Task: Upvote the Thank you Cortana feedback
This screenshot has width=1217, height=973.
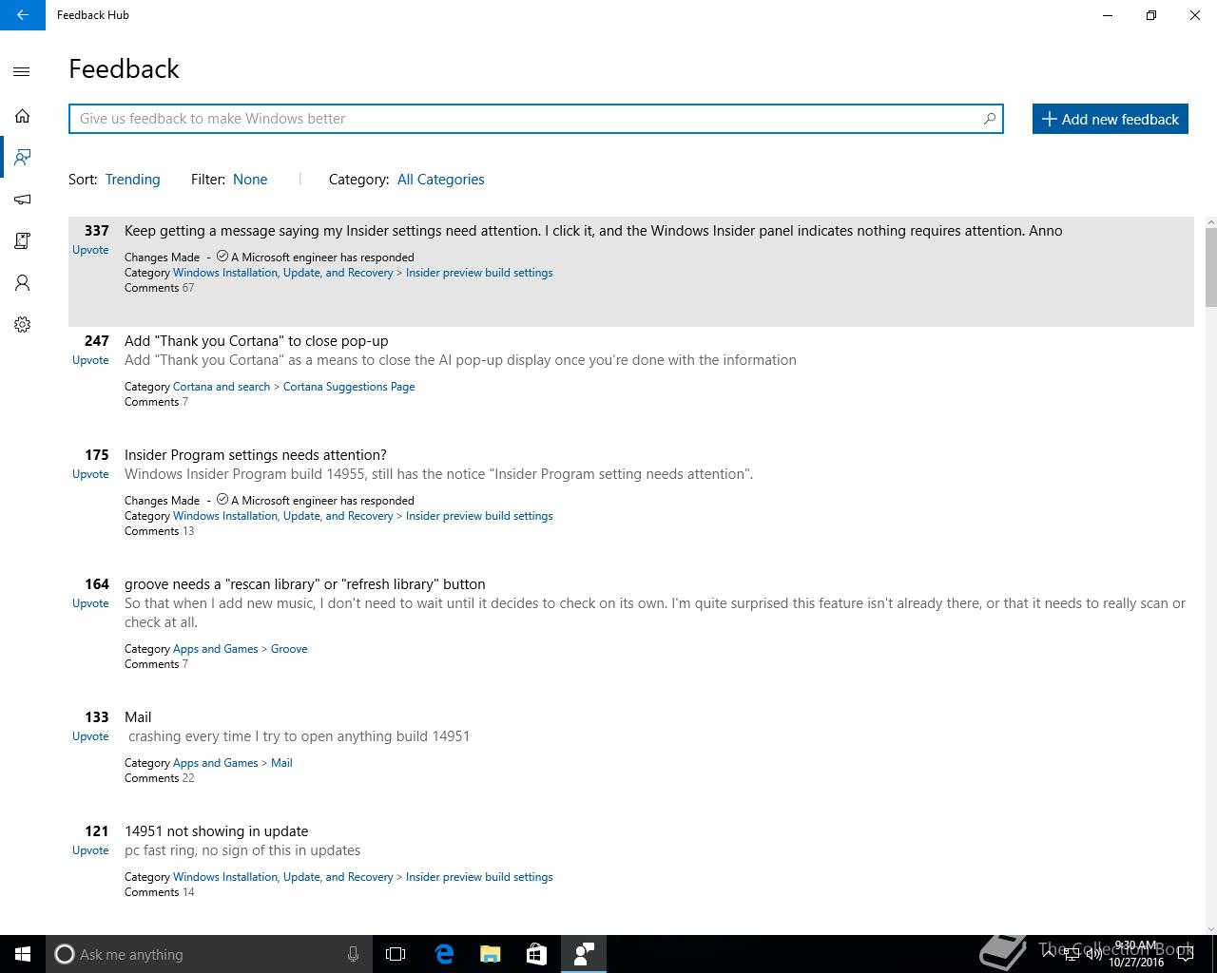Action: coord(90,360)
